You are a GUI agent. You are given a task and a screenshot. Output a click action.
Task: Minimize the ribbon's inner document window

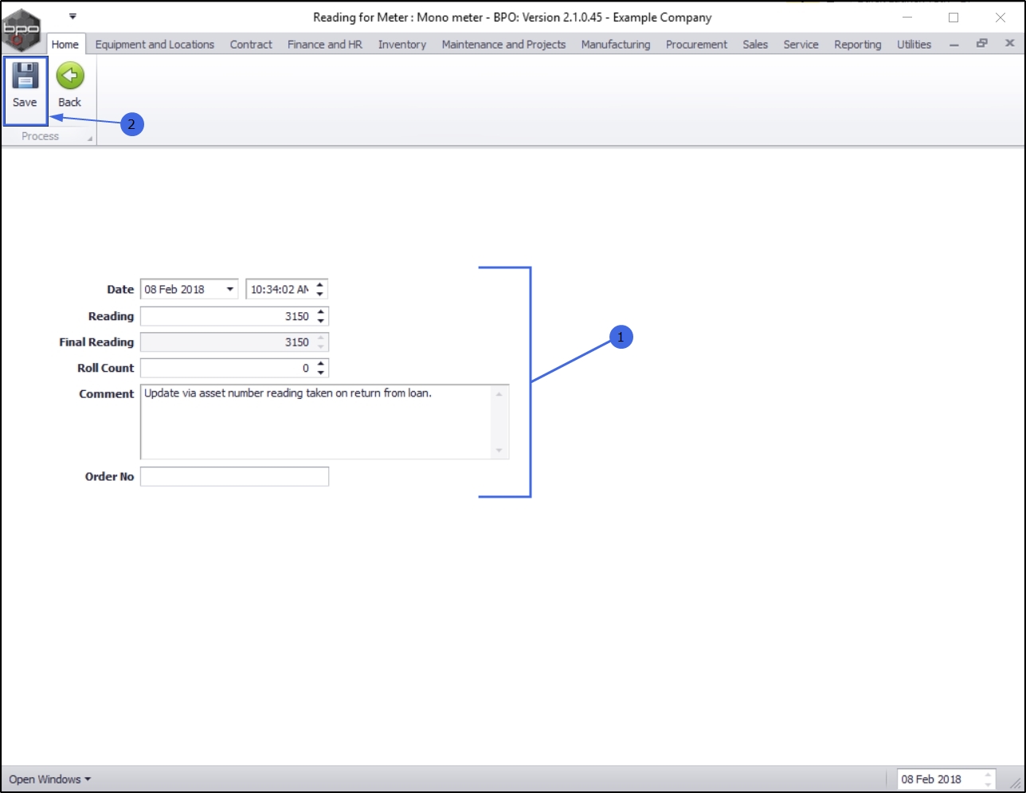[954, 45]
